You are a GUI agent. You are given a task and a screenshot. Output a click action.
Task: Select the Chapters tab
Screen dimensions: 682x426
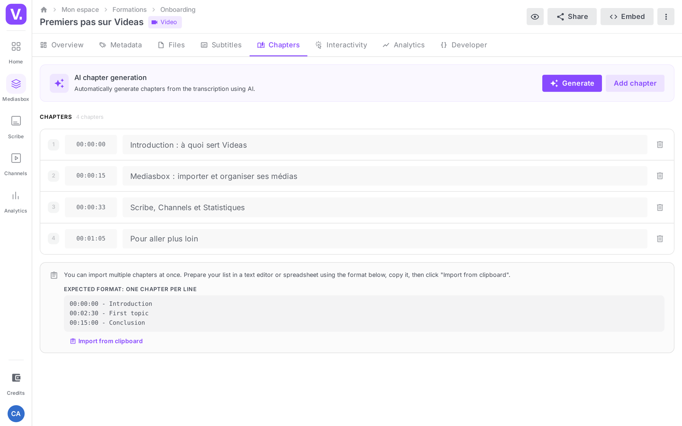pos(278,45)
